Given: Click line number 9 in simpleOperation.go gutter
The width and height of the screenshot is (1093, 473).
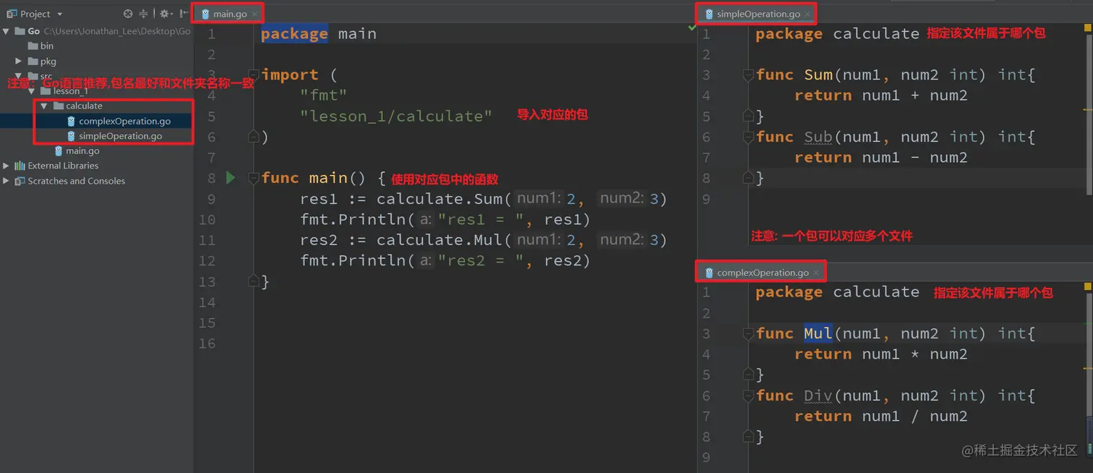Looking at the screenshot, I should [706, 198].
